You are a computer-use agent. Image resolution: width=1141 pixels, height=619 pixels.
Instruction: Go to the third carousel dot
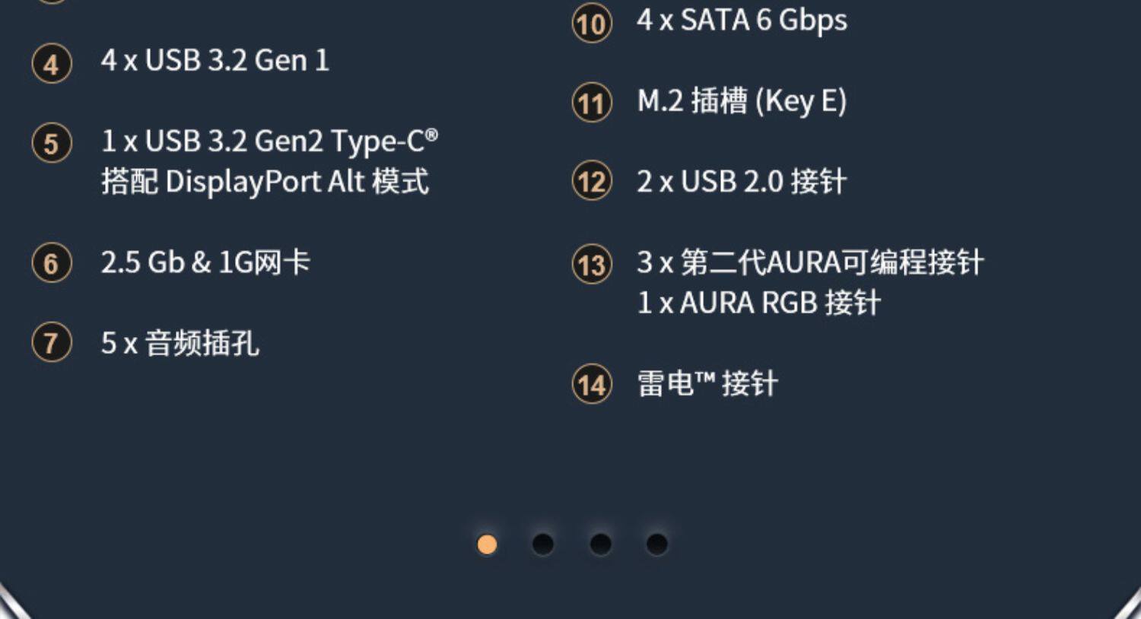point(600,544)
